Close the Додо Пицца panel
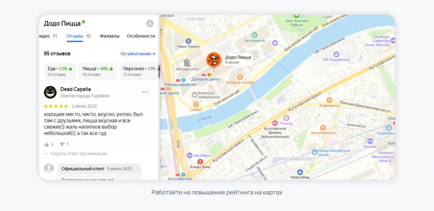434x211 pixels. [x=150, y=24]
